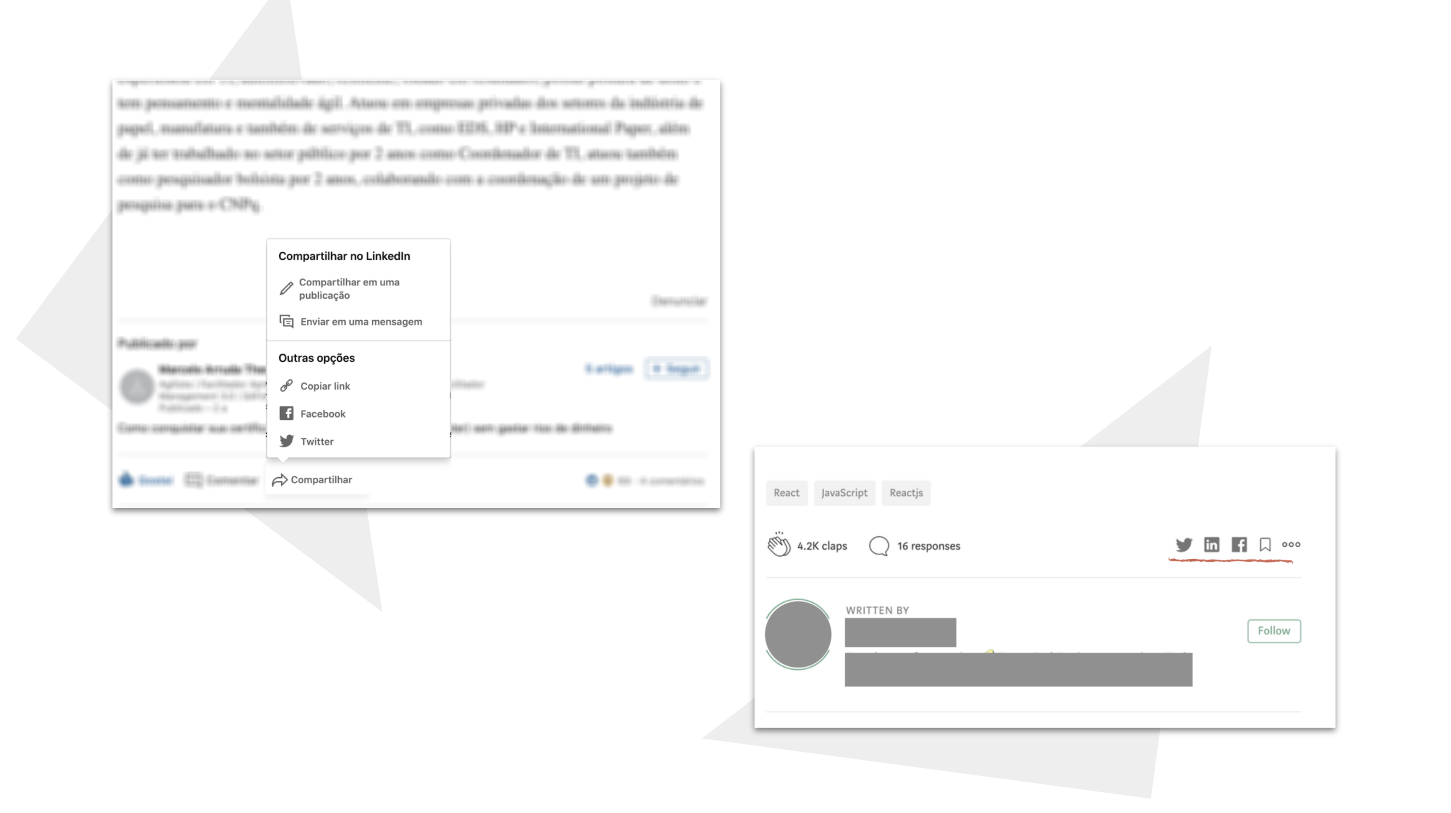This screenshot has height=813, width=1451.
Task: Click the Facebook share icon on Medium
Action: point(1240,544)
